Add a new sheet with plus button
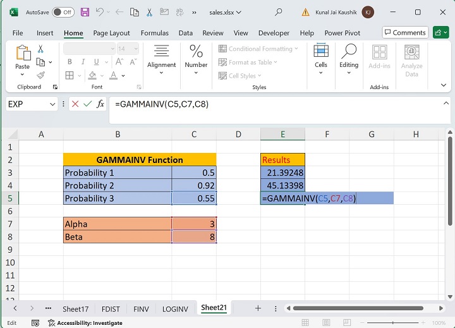The height and width of the screenshot is (328, 455). 258,308
